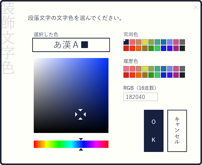Choose the purple swatch in 常用色 bottom row
Screen dimensions: 202x165
pyautogui.click(x=176, y=48)
